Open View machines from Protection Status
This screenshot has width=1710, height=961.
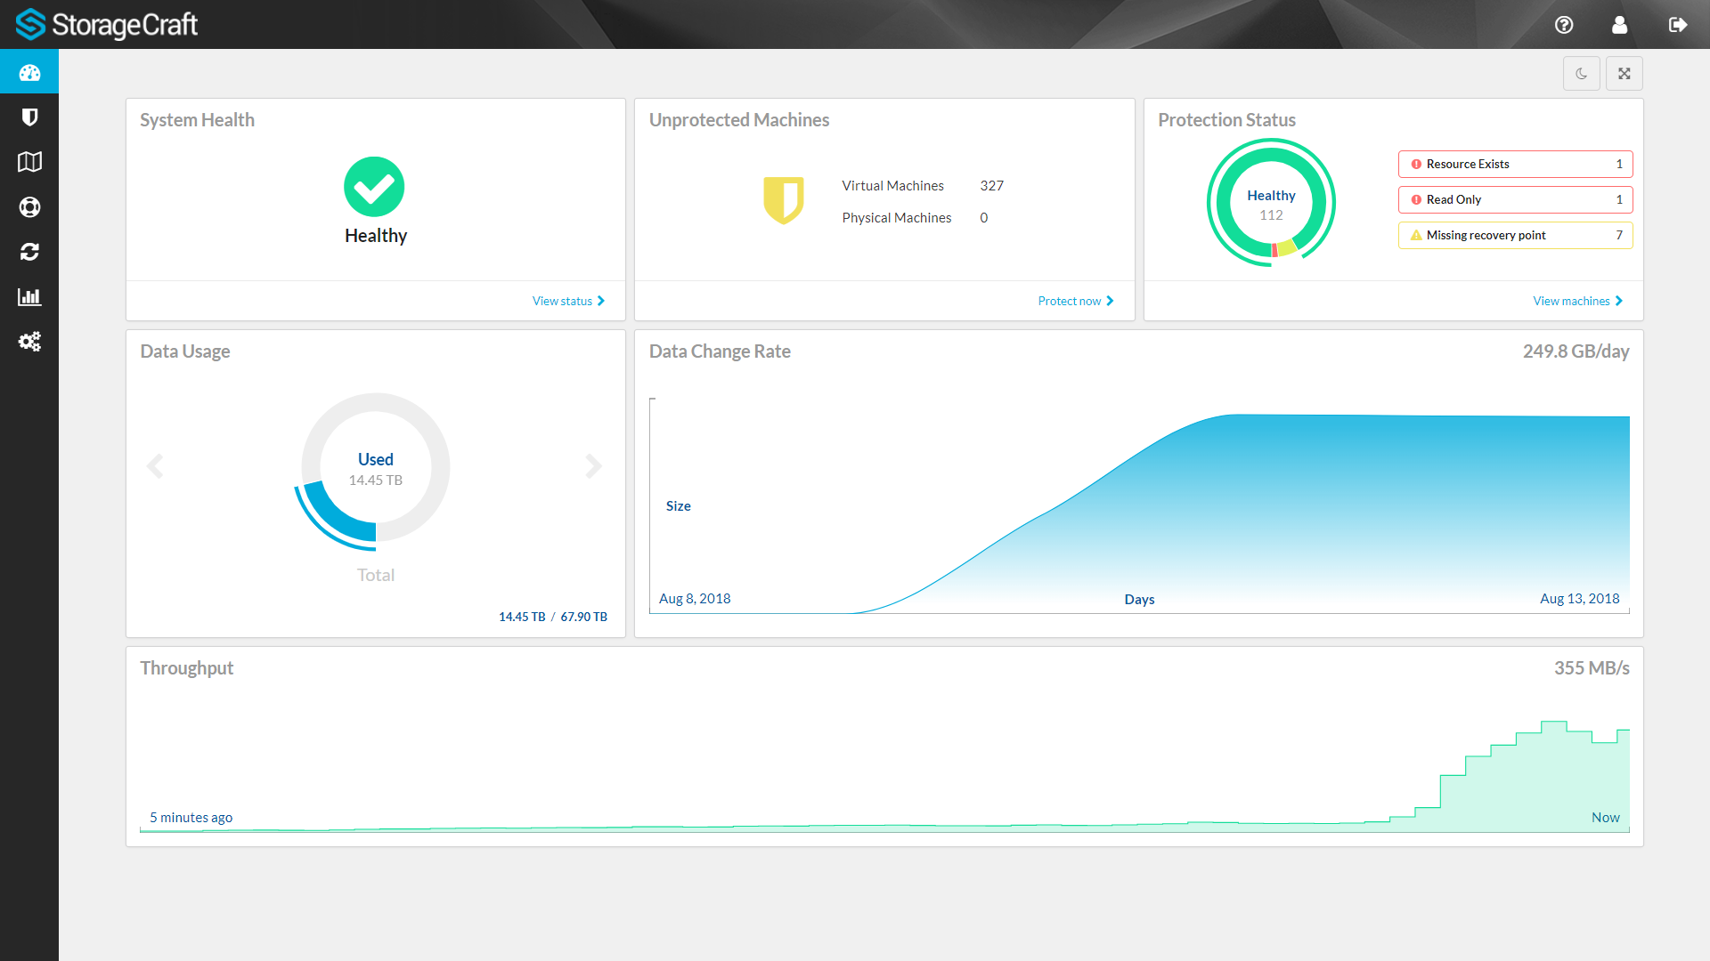tap(1572, 301)
